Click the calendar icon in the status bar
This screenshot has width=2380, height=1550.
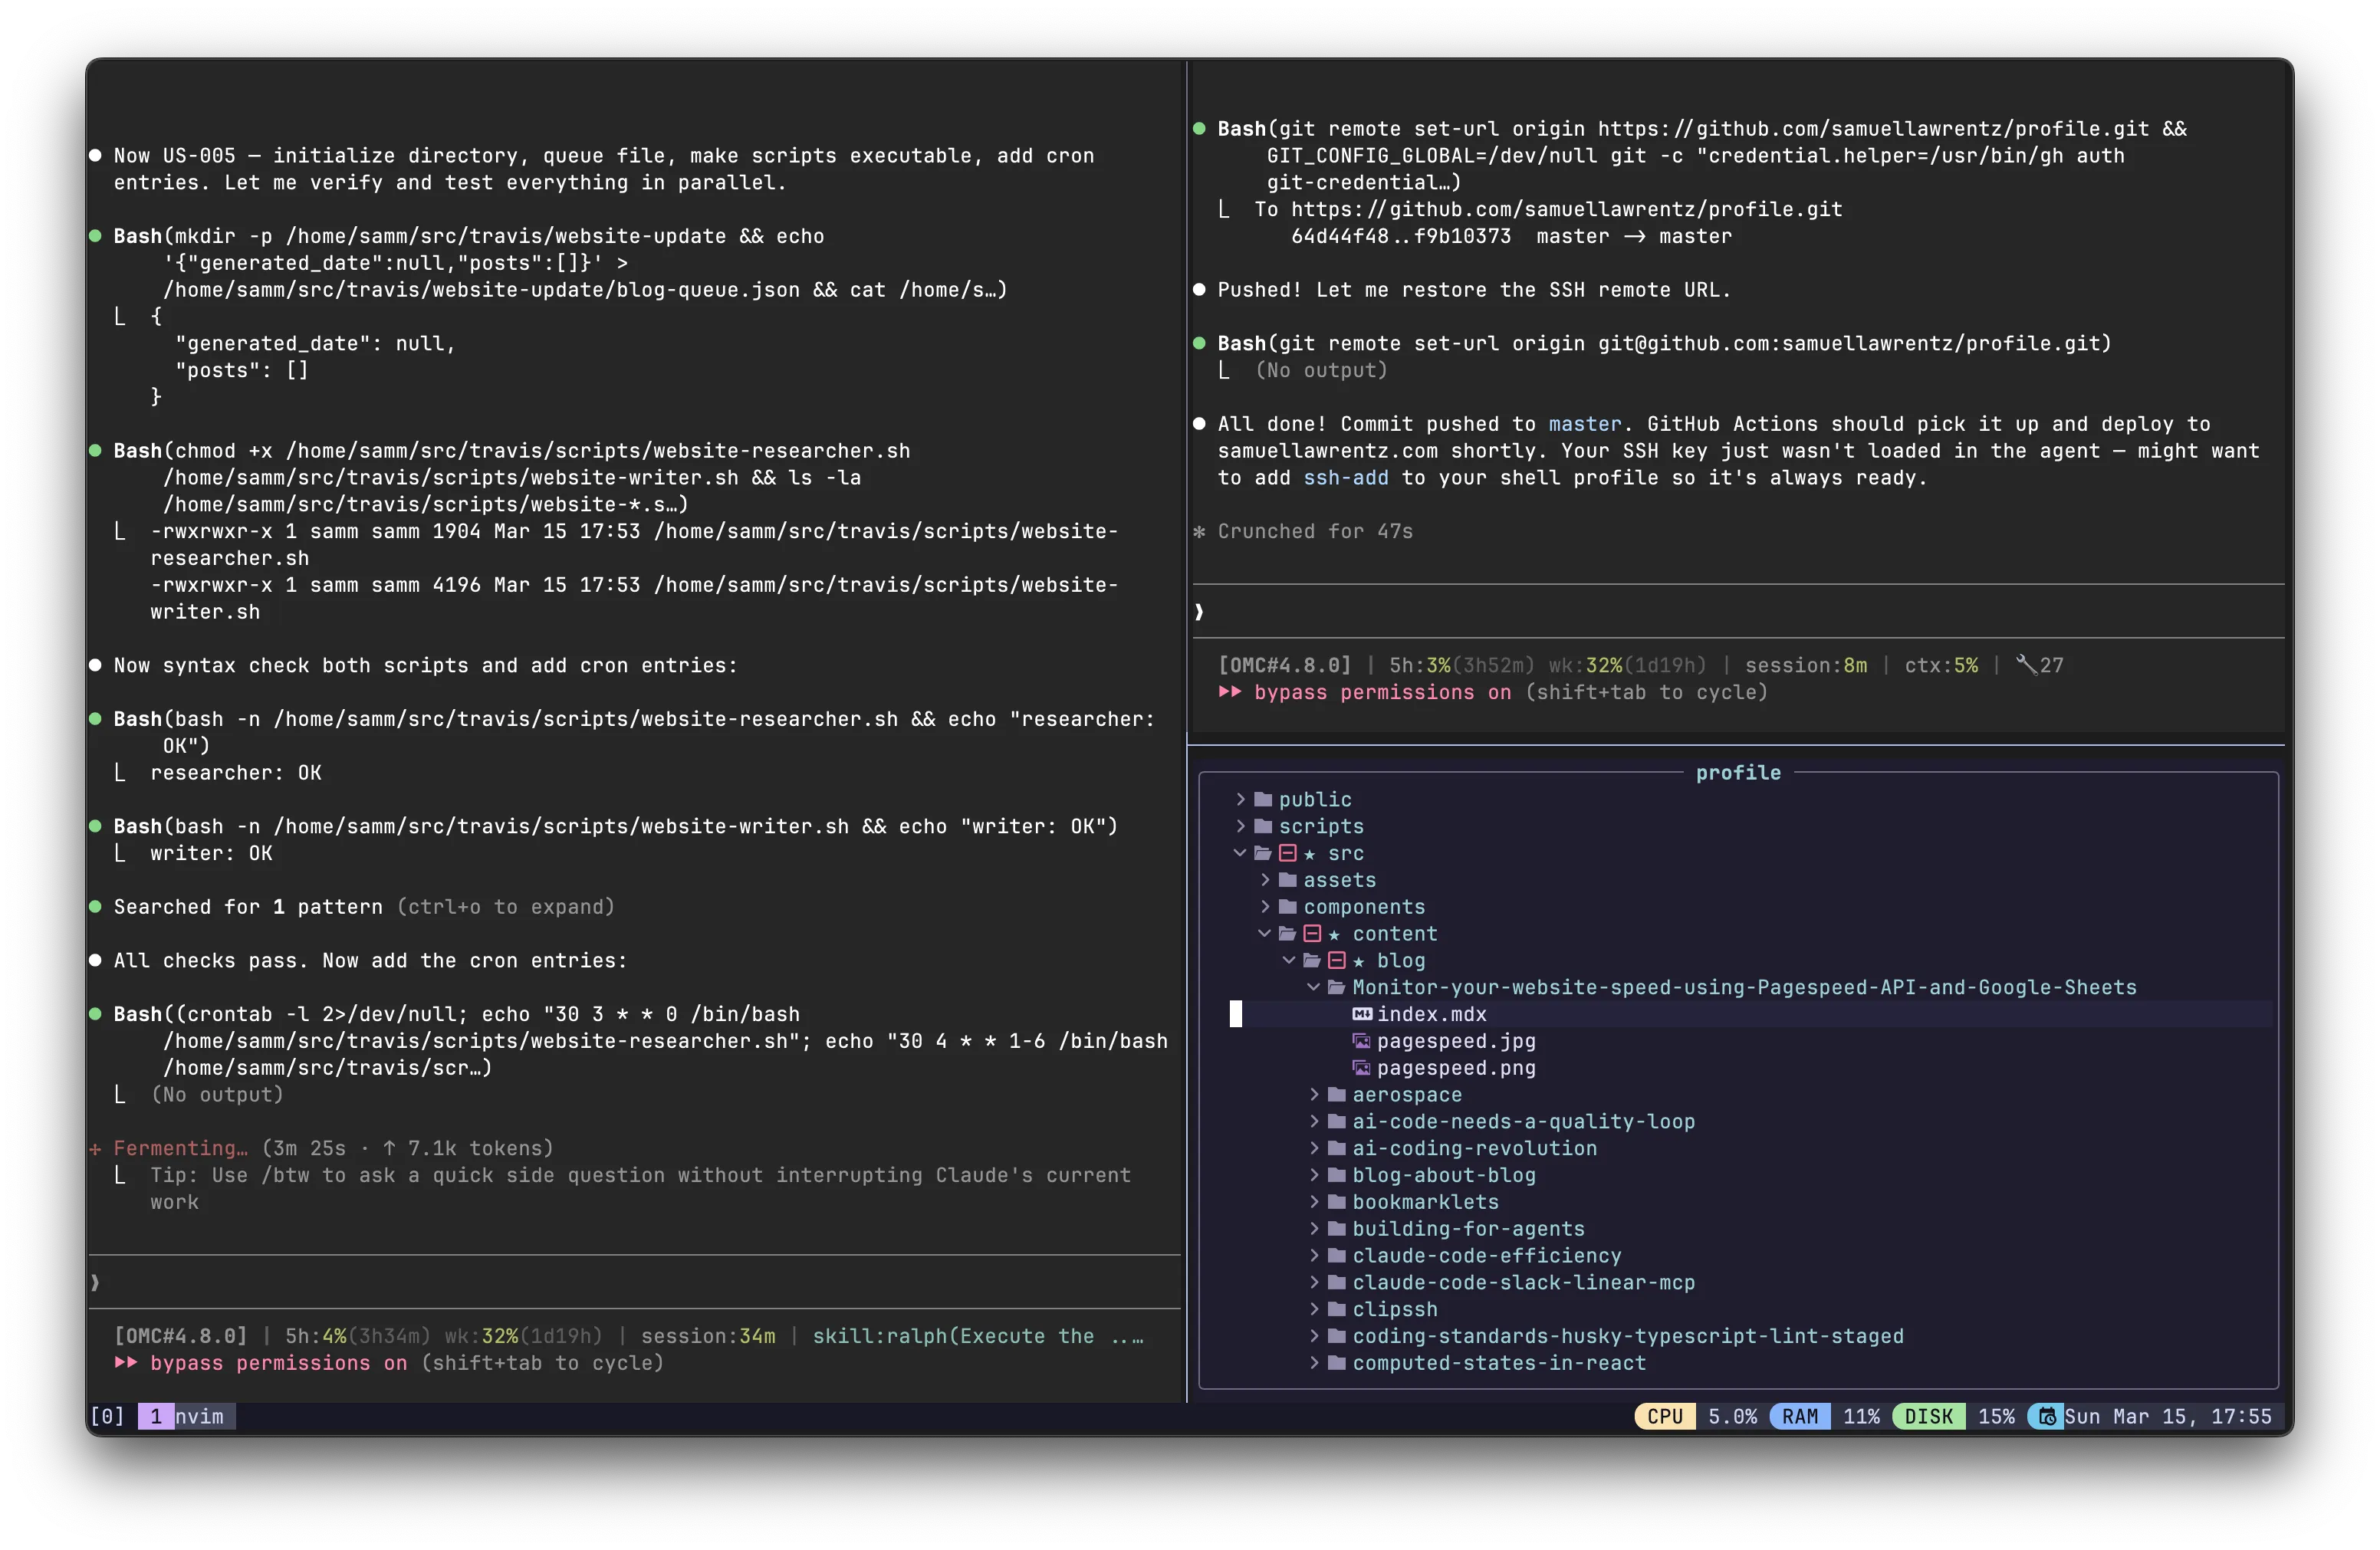2047,1416
